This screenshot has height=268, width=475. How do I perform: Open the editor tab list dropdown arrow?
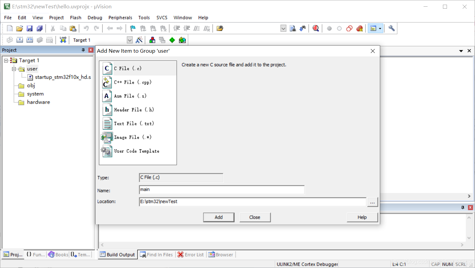pyautogui.click(x=461, y=51)
